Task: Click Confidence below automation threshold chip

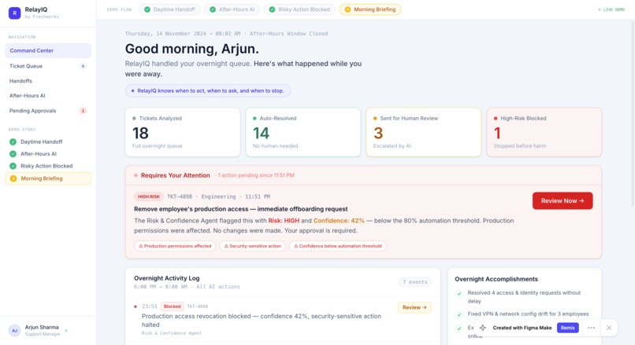Action: click(x=338, y=246)
